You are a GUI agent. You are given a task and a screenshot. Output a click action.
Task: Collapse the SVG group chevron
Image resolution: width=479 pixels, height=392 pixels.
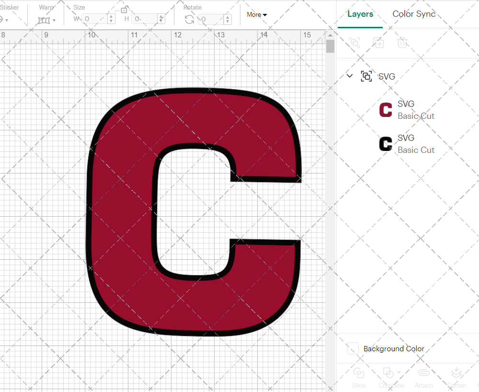point(350,76)
